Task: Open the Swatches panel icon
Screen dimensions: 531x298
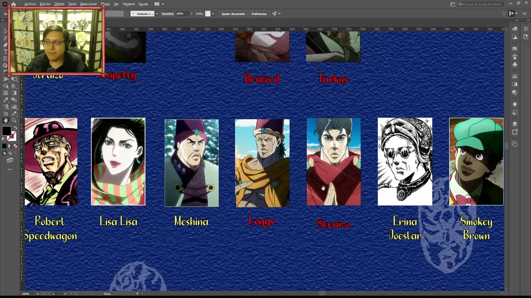Action: click(x=515, y=48)
